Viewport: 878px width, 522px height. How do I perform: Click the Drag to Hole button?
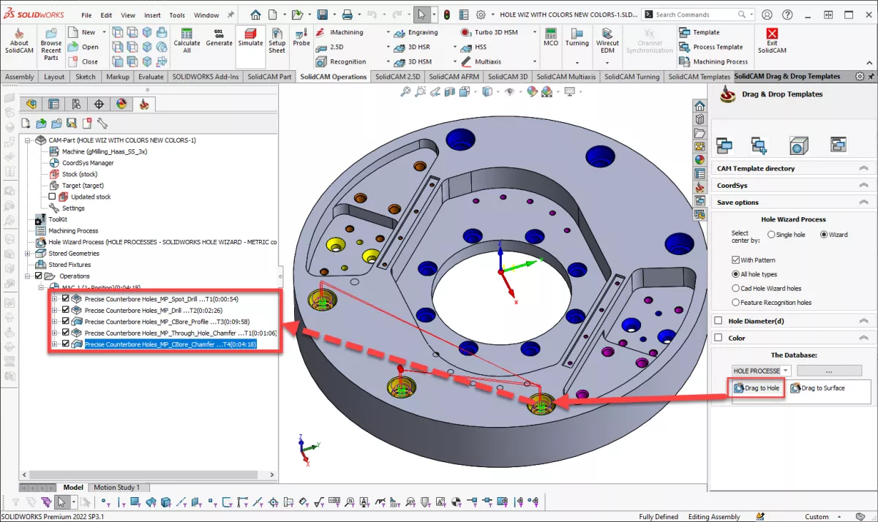[x=757, y=388]
